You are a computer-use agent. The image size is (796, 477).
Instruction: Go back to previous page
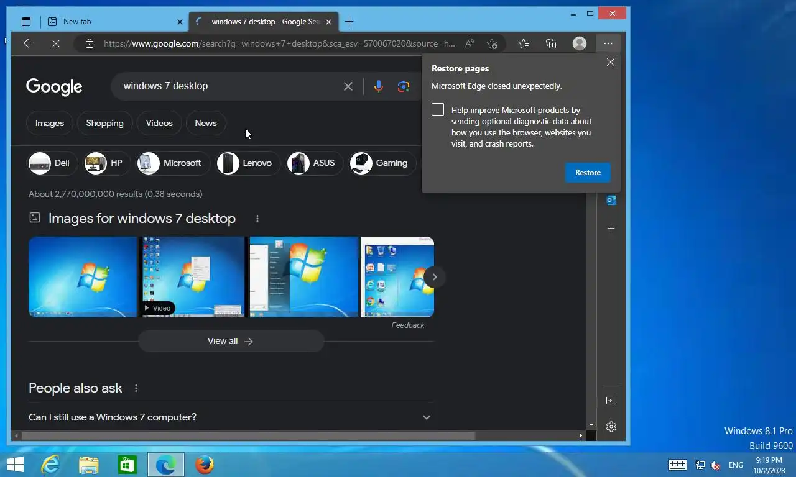[x=28, y=43]
